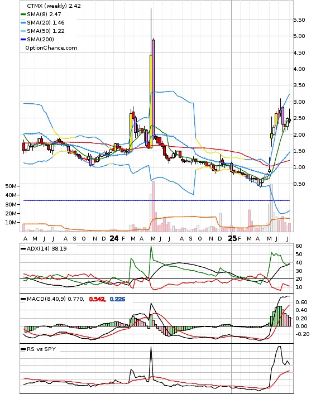316x394 pixels.
Task: Click the CTMX (weekly) 2.42 title
Action: click(x=54, y=6)
